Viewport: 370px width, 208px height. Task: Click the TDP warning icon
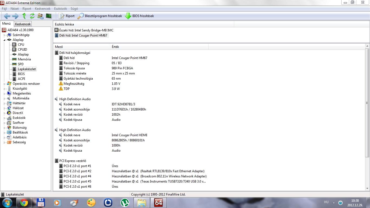point(61,89)
